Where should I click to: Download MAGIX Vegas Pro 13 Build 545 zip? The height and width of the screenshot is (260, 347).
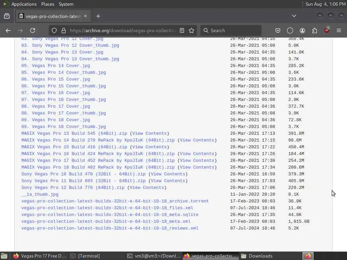point(74,133)
